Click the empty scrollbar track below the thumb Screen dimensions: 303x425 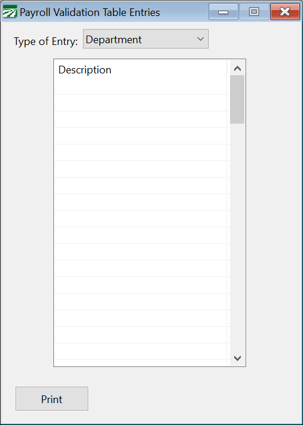[x=237, y=237]
